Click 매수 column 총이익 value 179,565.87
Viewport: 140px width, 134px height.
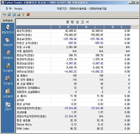click(x=97, y=35)
